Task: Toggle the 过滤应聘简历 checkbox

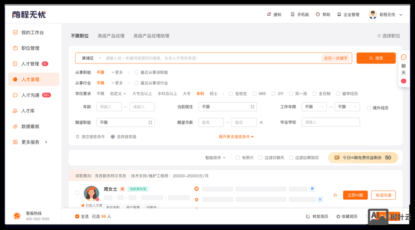Action: click(291, 158)
